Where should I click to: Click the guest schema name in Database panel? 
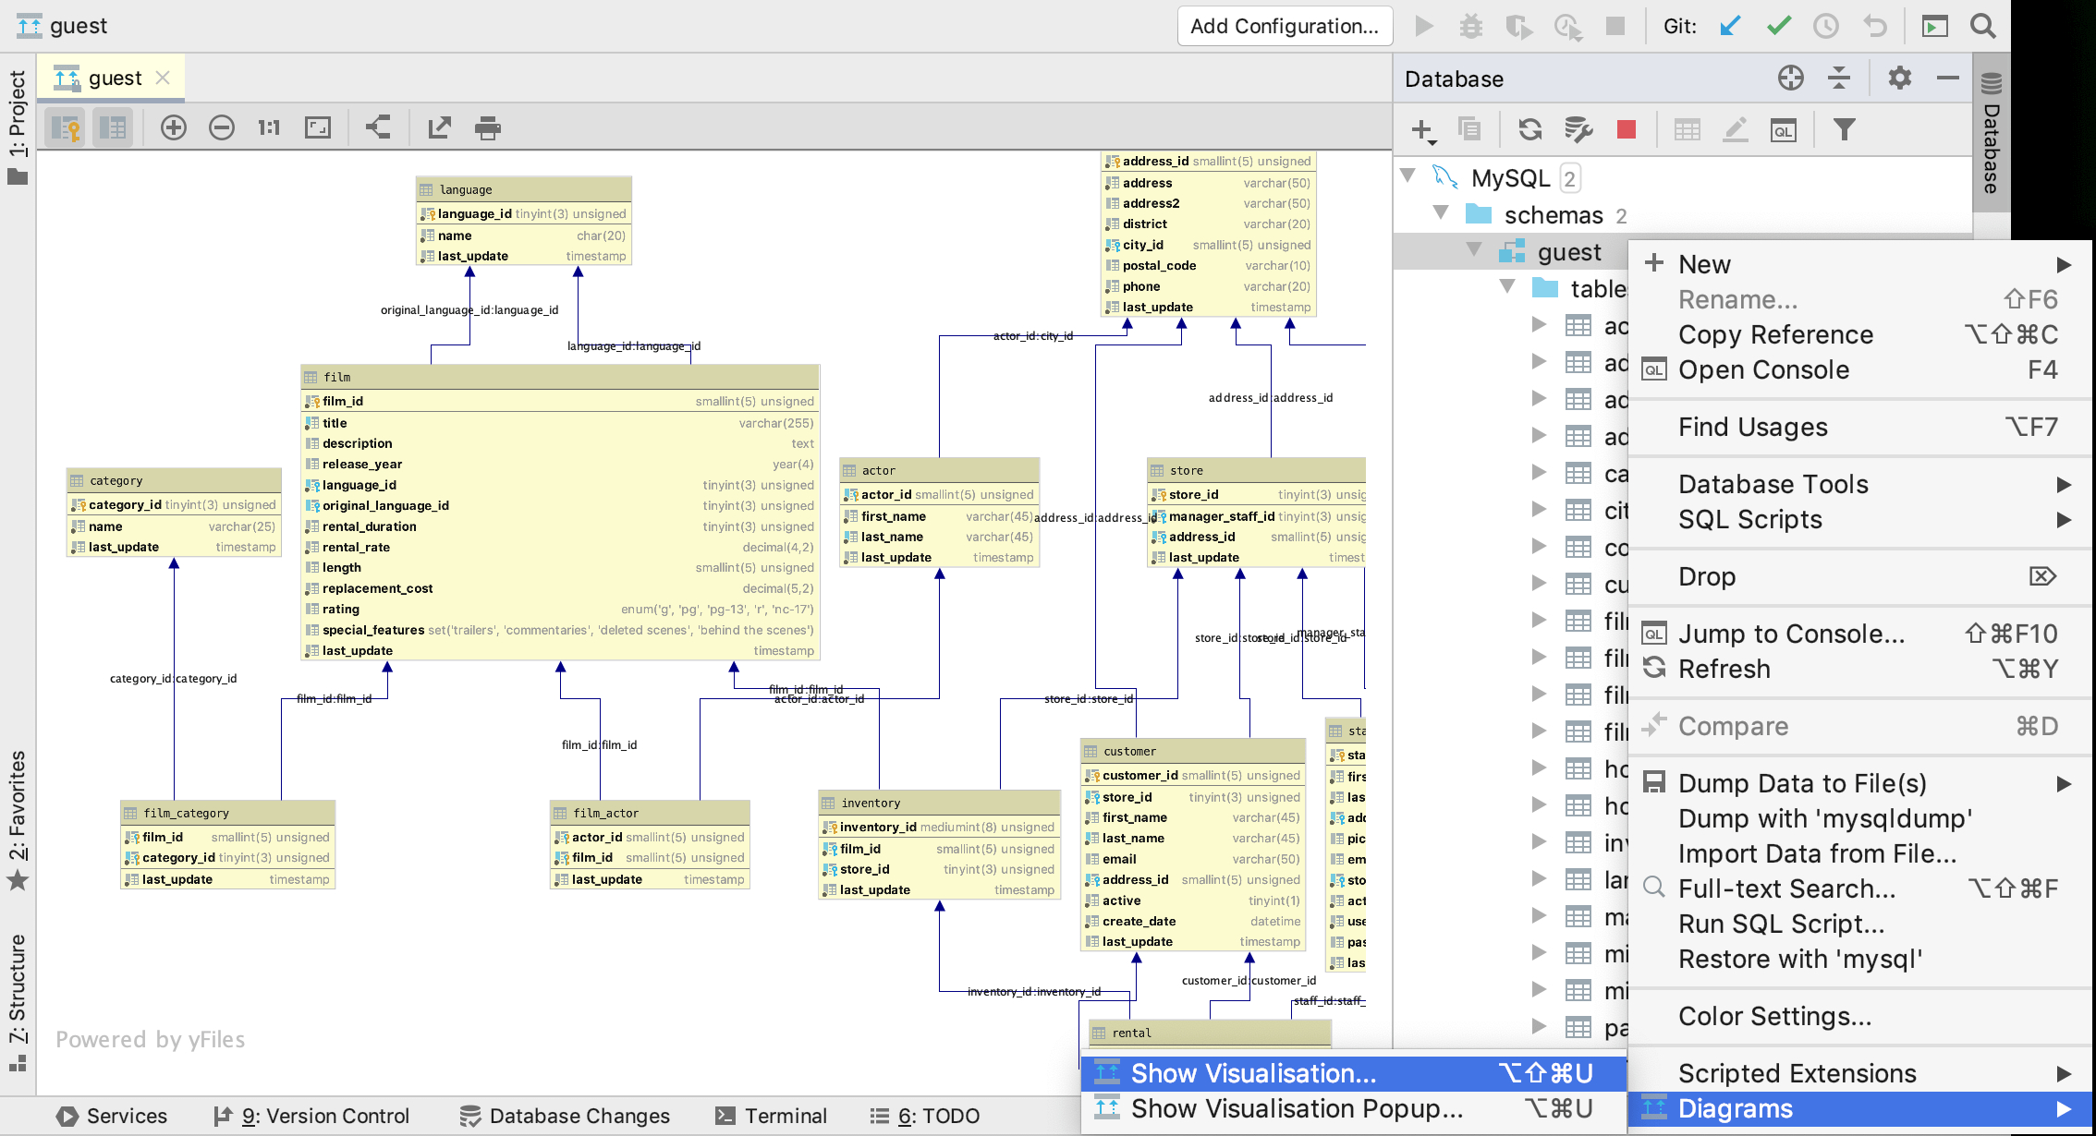(x=1570, y=252)
